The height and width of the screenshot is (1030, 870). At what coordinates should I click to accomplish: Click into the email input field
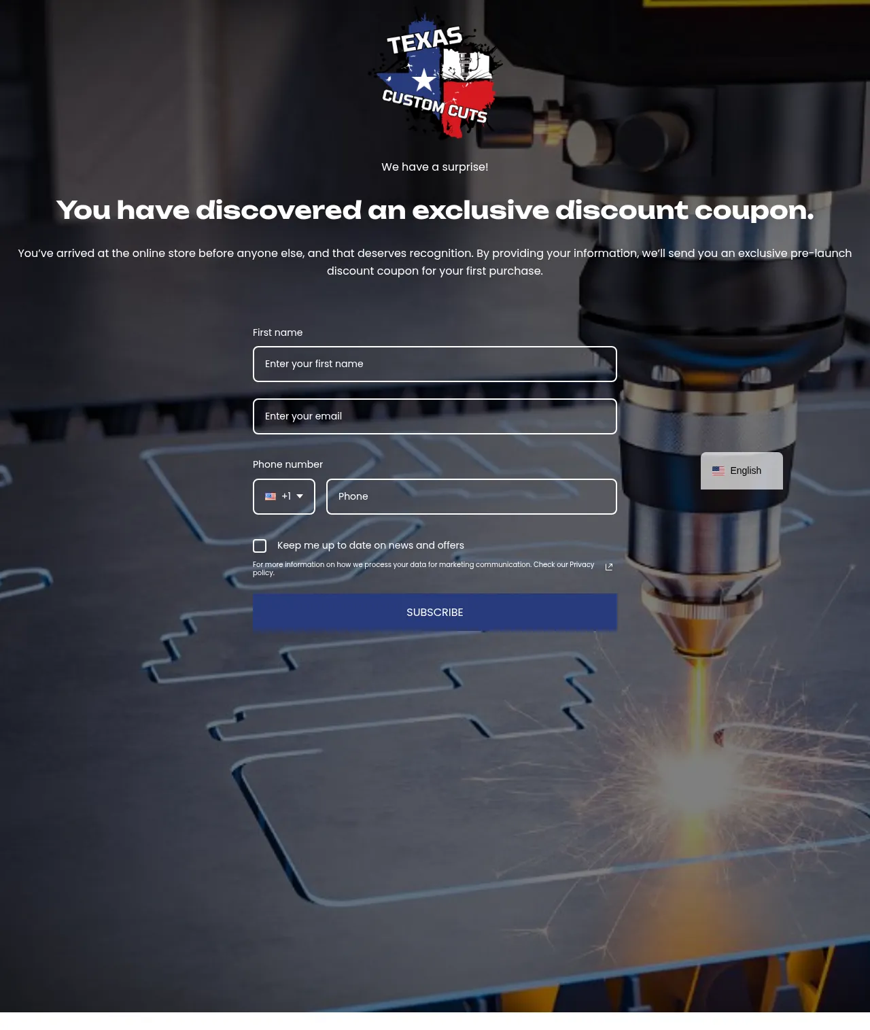(x=435, y=417)
